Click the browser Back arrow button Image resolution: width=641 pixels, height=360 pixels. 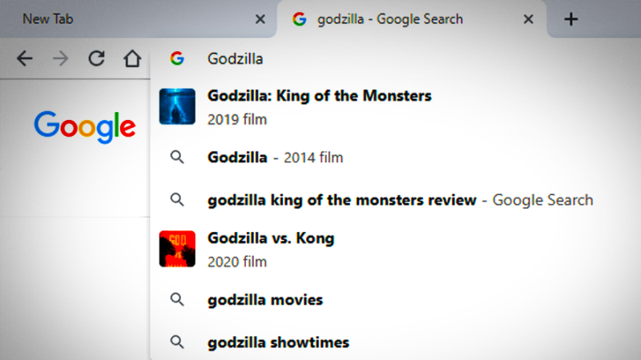25,58
